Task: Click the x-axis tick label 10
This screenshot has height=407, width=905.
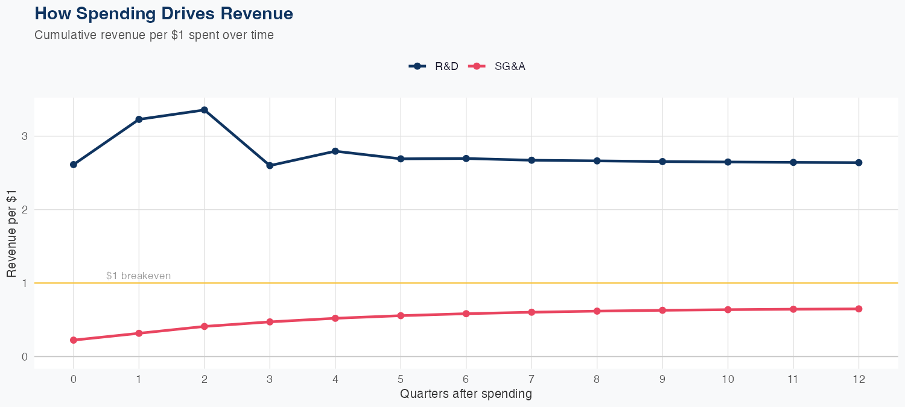Action: point(728,379)
